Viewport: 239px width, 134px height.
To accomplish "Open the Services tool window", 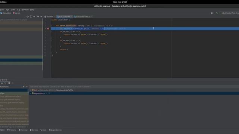I will tap(34, 130).
